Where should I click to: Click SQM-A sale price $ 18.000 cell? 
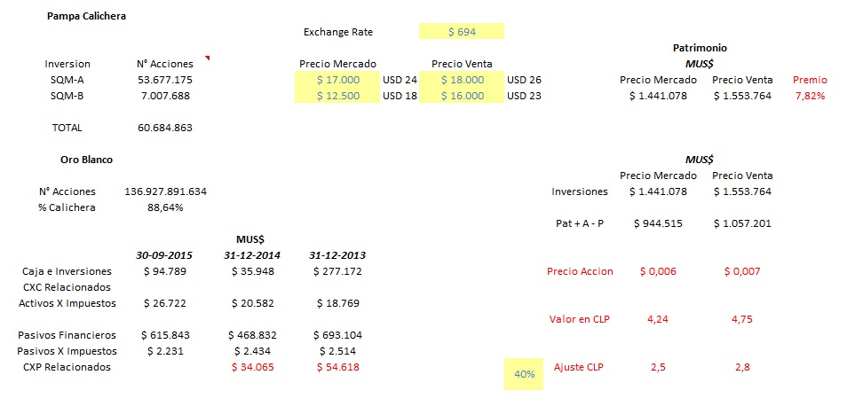point(462,80)
